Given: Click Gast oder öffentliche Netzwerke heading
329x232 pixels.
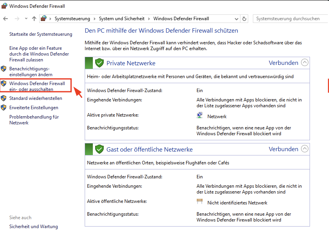Looking at the screenshot, I should pyautogui.click(x=150, y=150).
